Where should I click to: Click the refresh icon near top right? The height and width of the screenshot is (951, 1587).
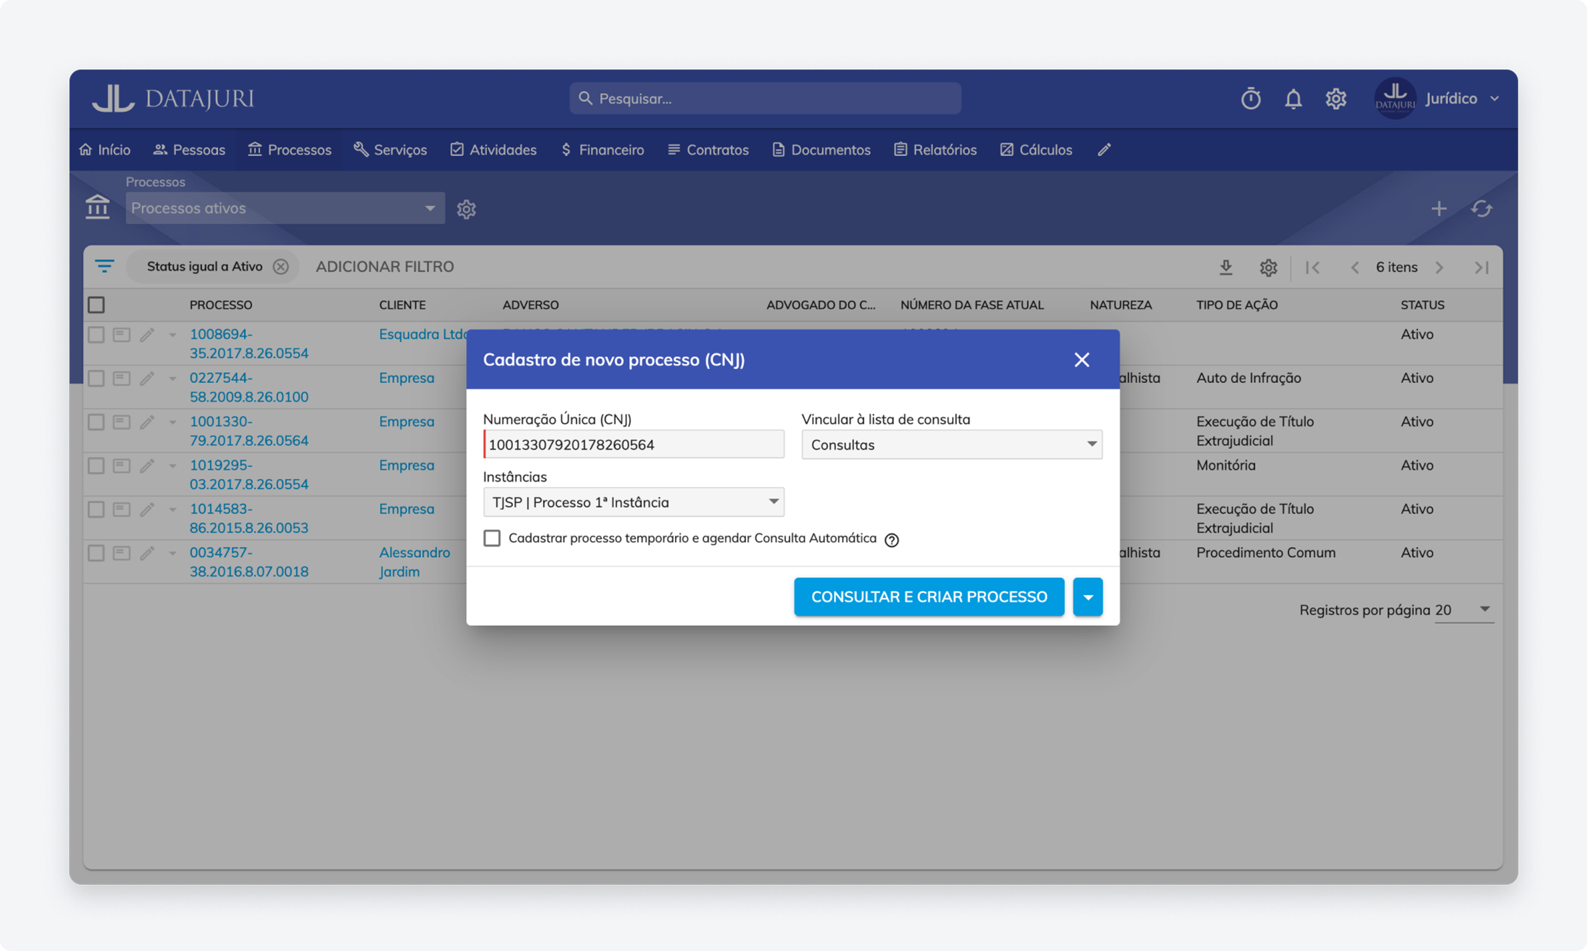point(1481,209)
